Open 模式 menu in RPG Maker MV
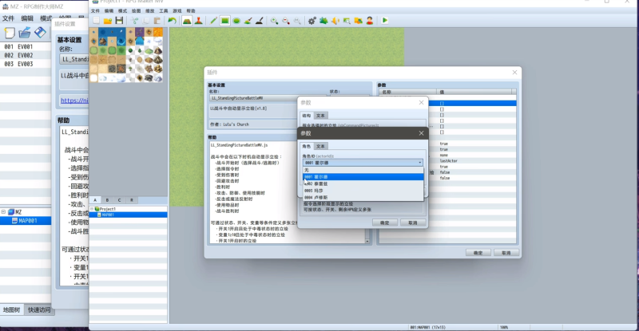This screenshot has width=639, height=331. (122, 11)
